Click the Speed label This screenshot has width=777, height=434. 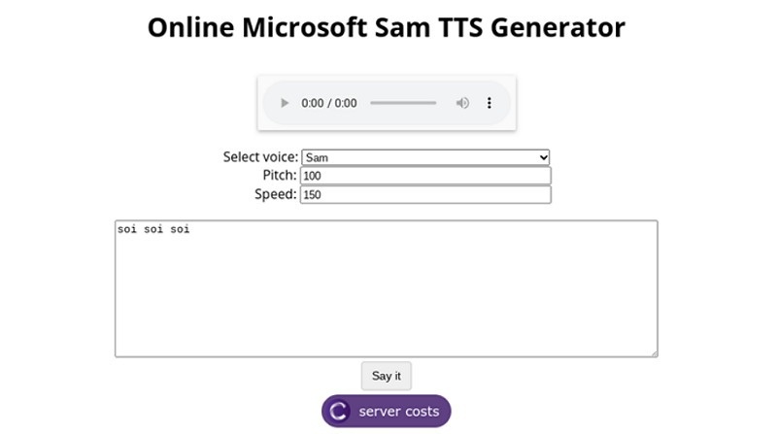tap(276, 194)
